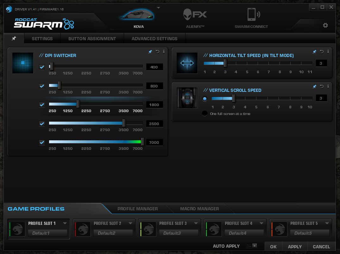Open the Game Profiles tab

(36, 209)
